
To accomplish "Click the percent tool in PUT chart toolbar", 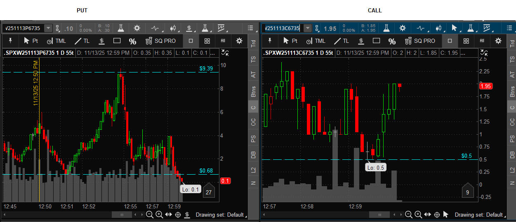I will (x=132, y=41).
